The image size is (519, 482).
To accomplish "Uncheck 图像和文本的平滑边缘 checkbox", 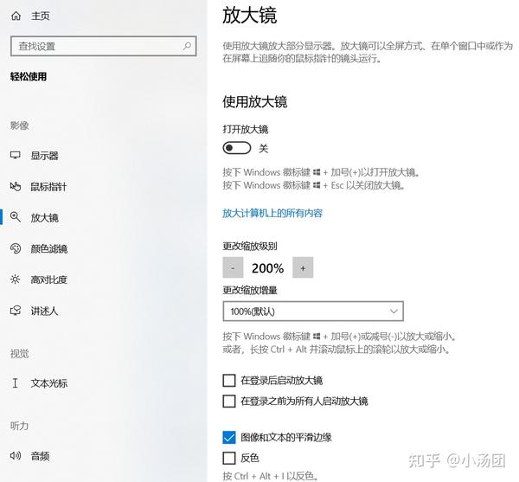I will pos(229,437).
